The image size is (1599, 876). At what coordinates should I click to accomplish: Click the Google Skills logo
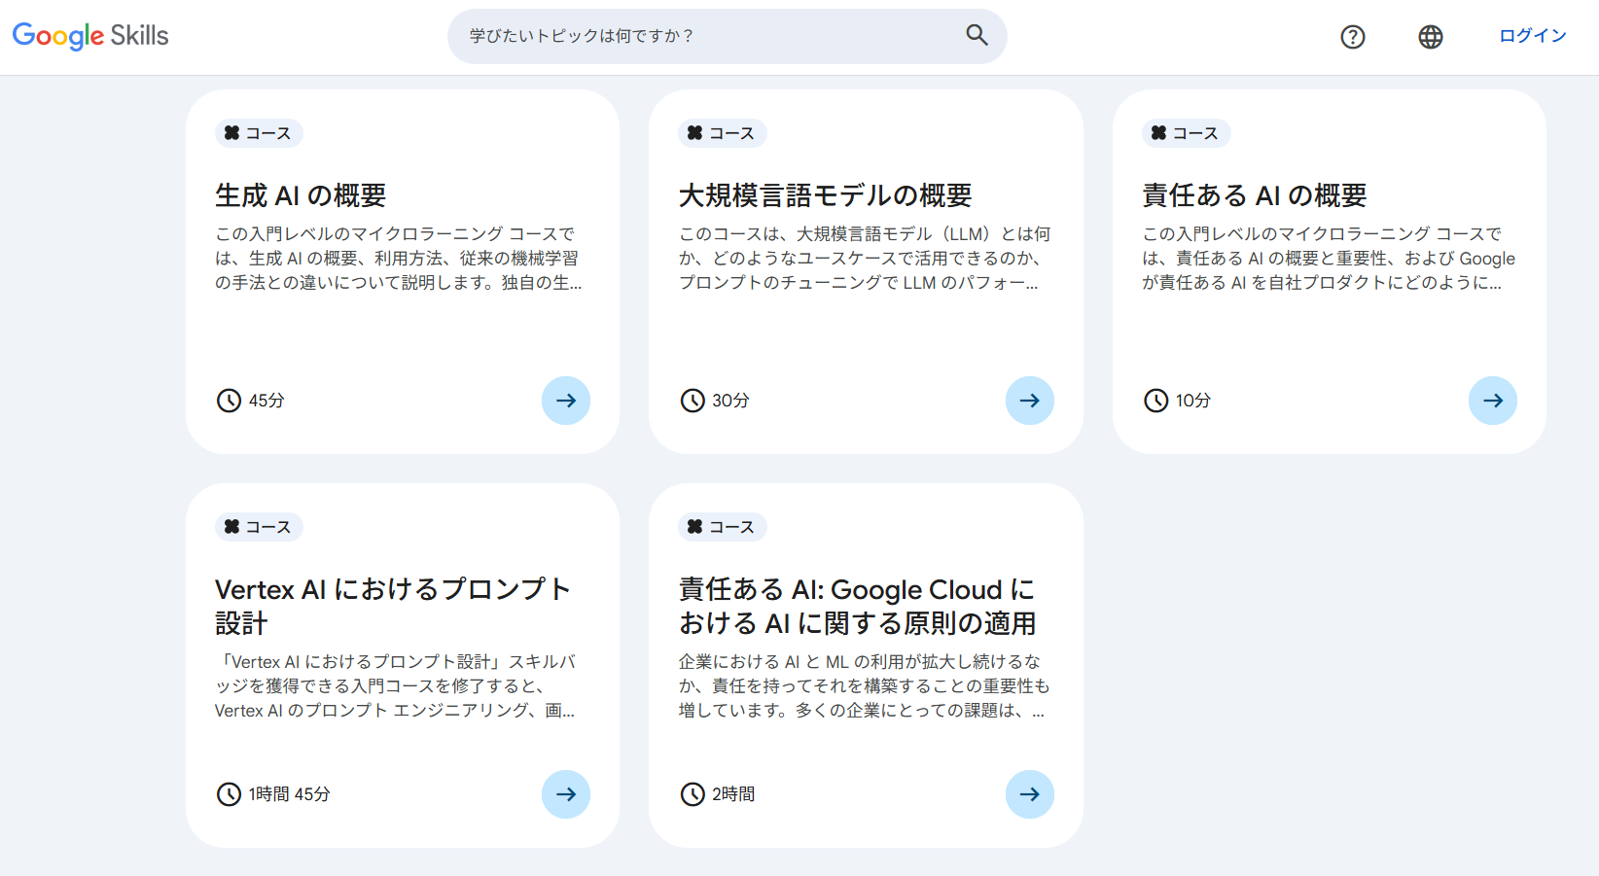(89, 35)
